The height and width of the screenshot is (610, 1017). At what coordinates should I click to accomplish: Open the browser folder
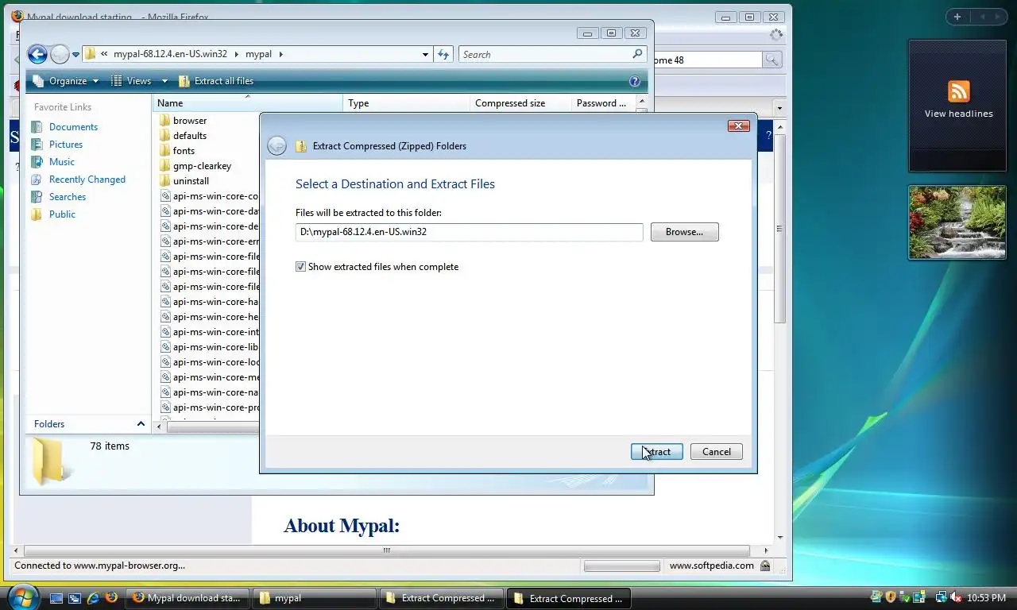[190, 121]
